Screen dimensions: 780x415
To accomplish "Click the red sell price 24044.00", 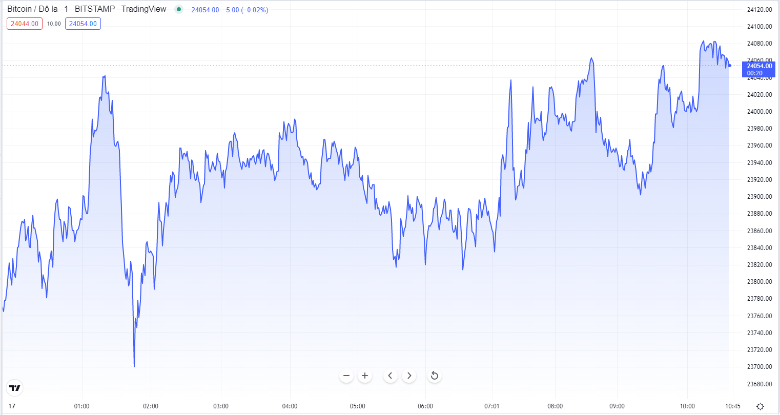I will [25, 24].
